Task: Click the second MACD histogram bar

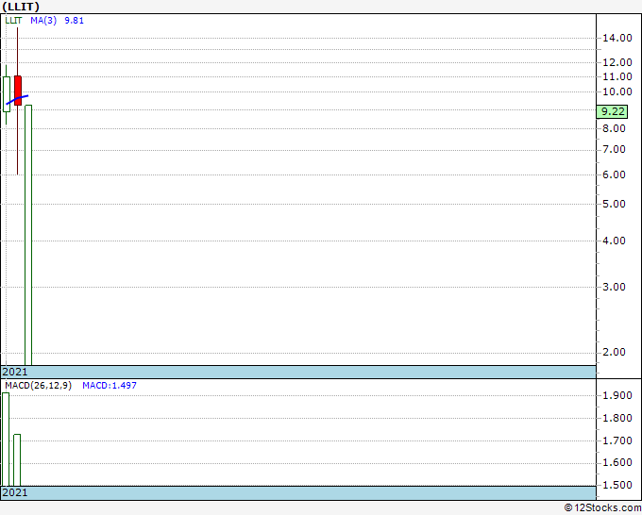Action: pos(17,460)
